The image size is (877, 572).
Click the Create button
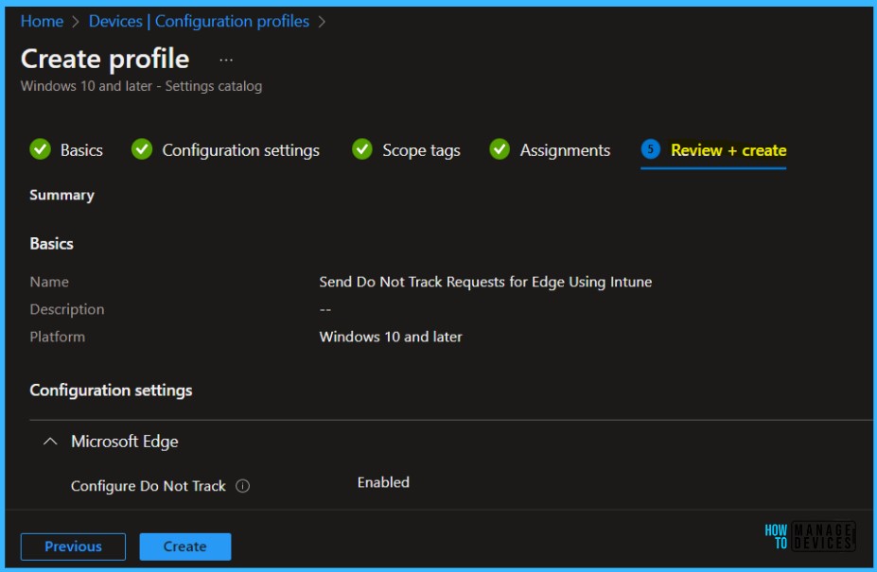pos(185,546)
